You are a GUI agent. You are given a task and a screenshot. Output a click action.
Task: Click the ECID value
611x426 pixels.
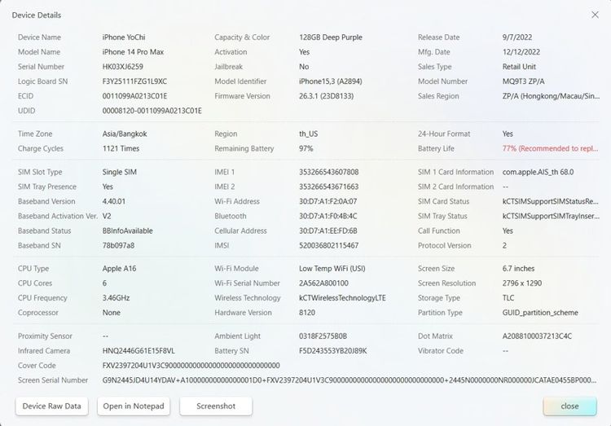click(134, 96)
